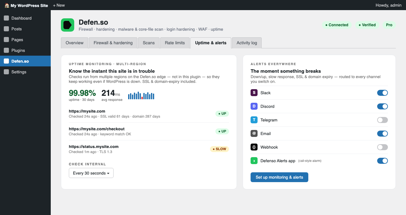
Task: Turn off Slack alerts toggle
Action: (383, 93)
